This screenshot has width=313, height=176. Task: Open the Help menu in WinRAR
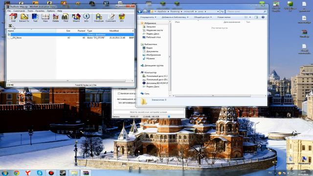pos(60,11)
